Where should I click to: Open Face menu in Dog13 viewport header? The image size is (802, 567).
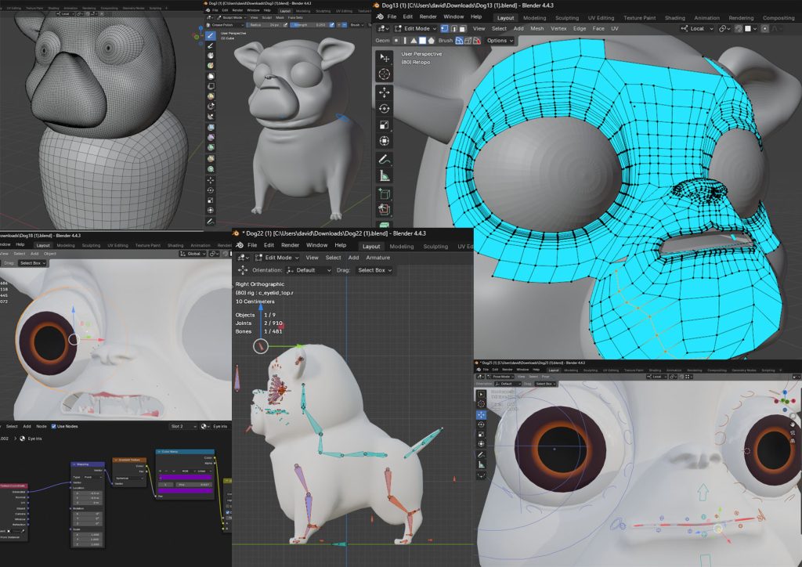coord(598,29)
